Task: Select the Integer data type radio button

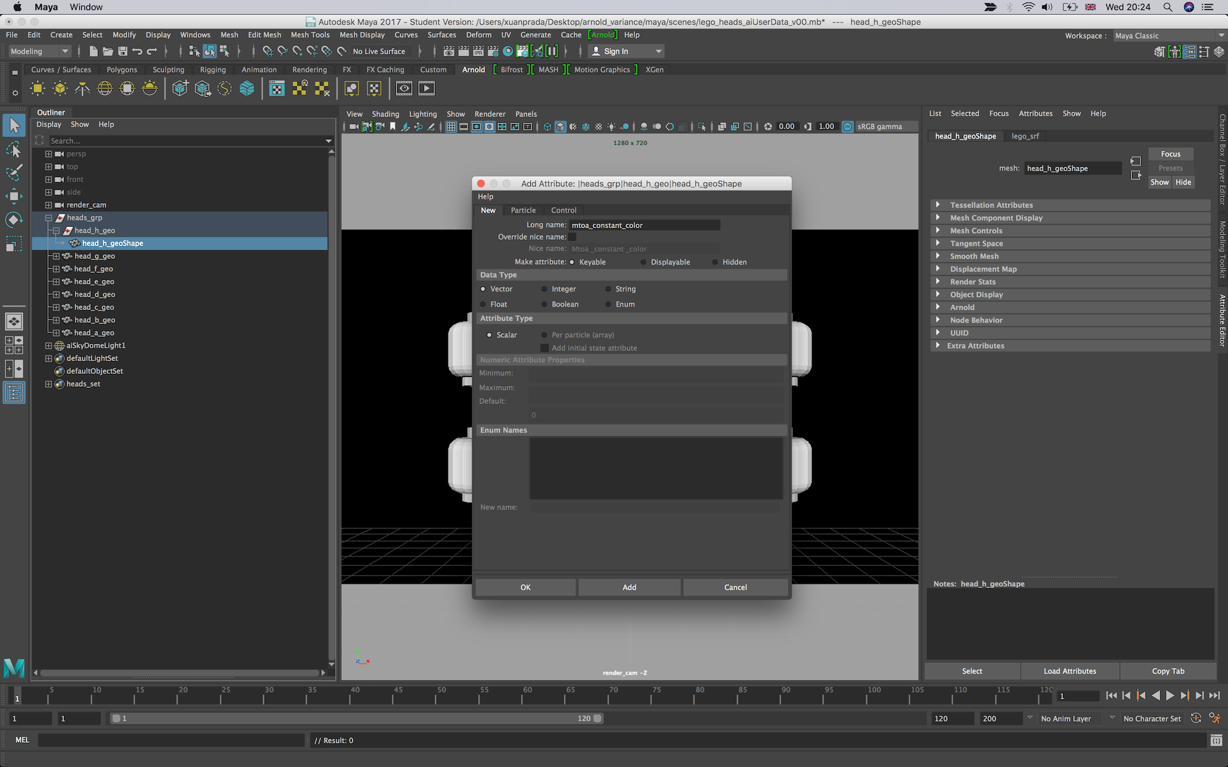Action: pos(544,289)
